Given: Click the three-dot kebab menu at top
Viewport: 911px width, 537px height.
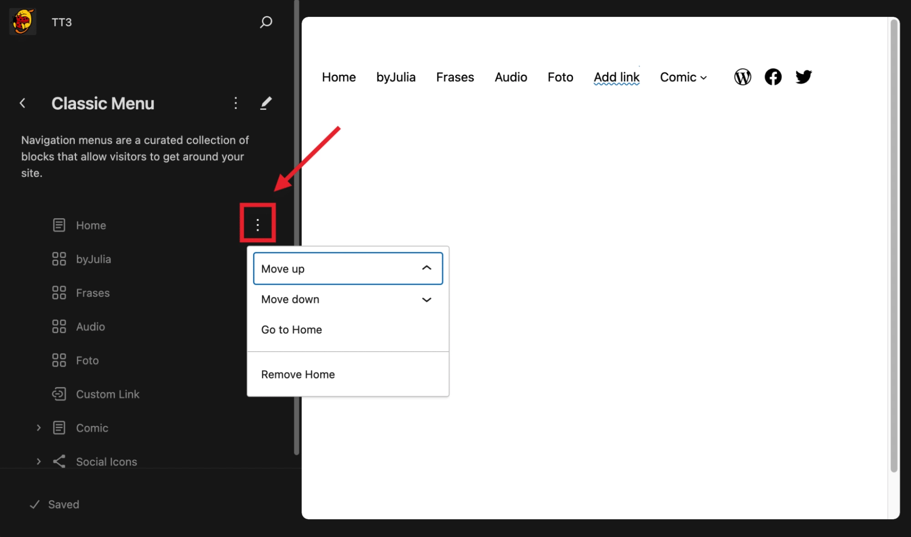Looking at the screenshot, I should (235, 103).
